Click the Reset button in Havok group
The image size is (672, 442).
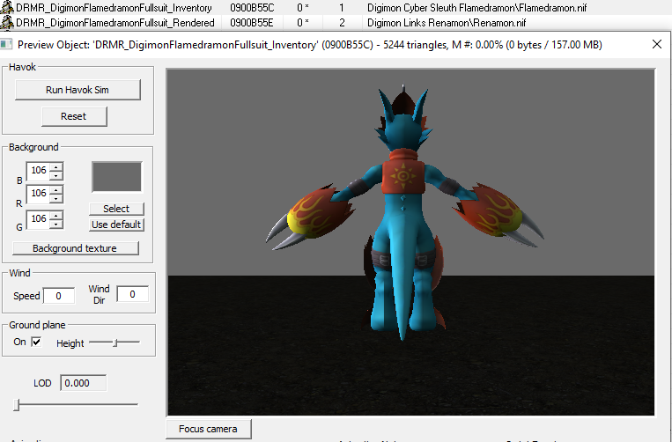pyautogui.click(x=74, y=116)
